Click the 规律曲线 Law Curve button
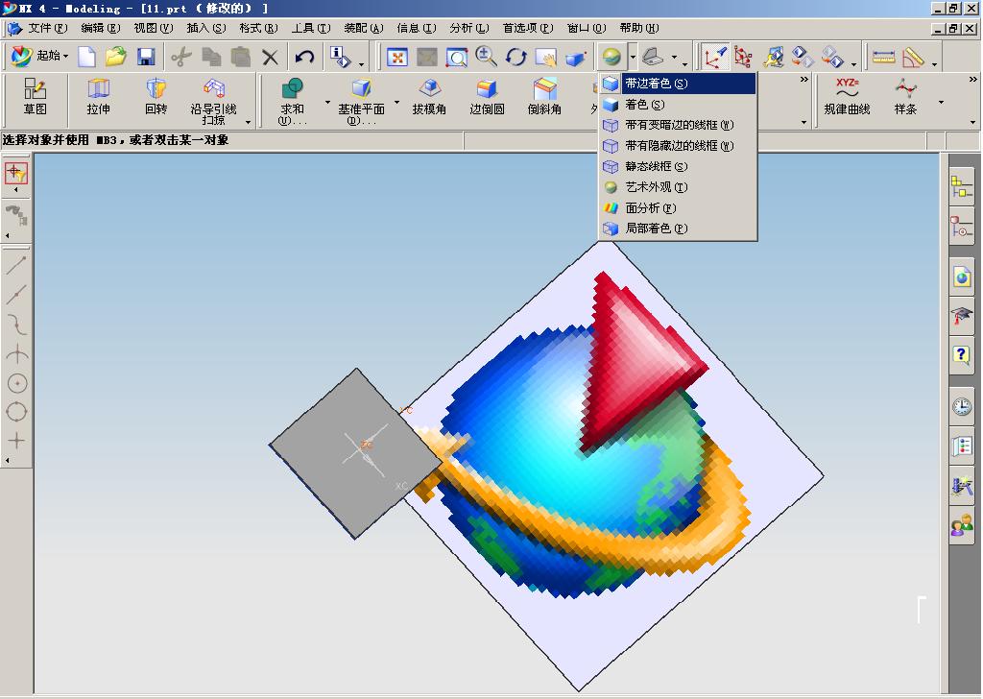Viewport: 983px width, 699px height. (x=847, y=97)
